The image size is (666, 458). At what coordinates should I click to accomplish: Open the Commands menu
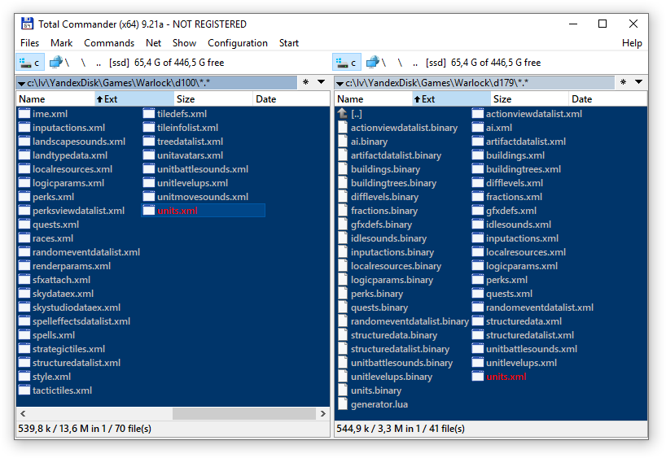[109, 43]
